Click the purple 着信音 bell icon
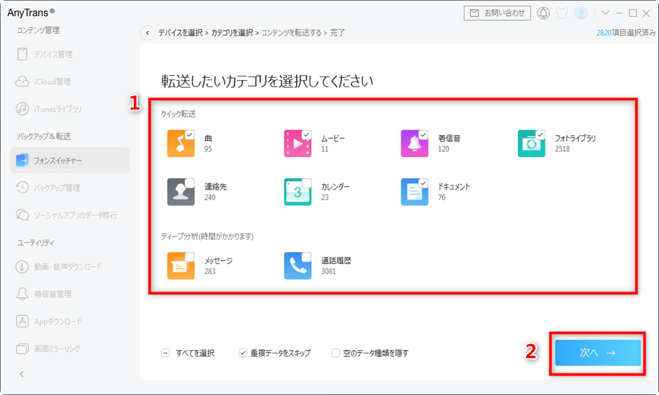Viewport: 659px width, 395px height. tap(414, 144)
